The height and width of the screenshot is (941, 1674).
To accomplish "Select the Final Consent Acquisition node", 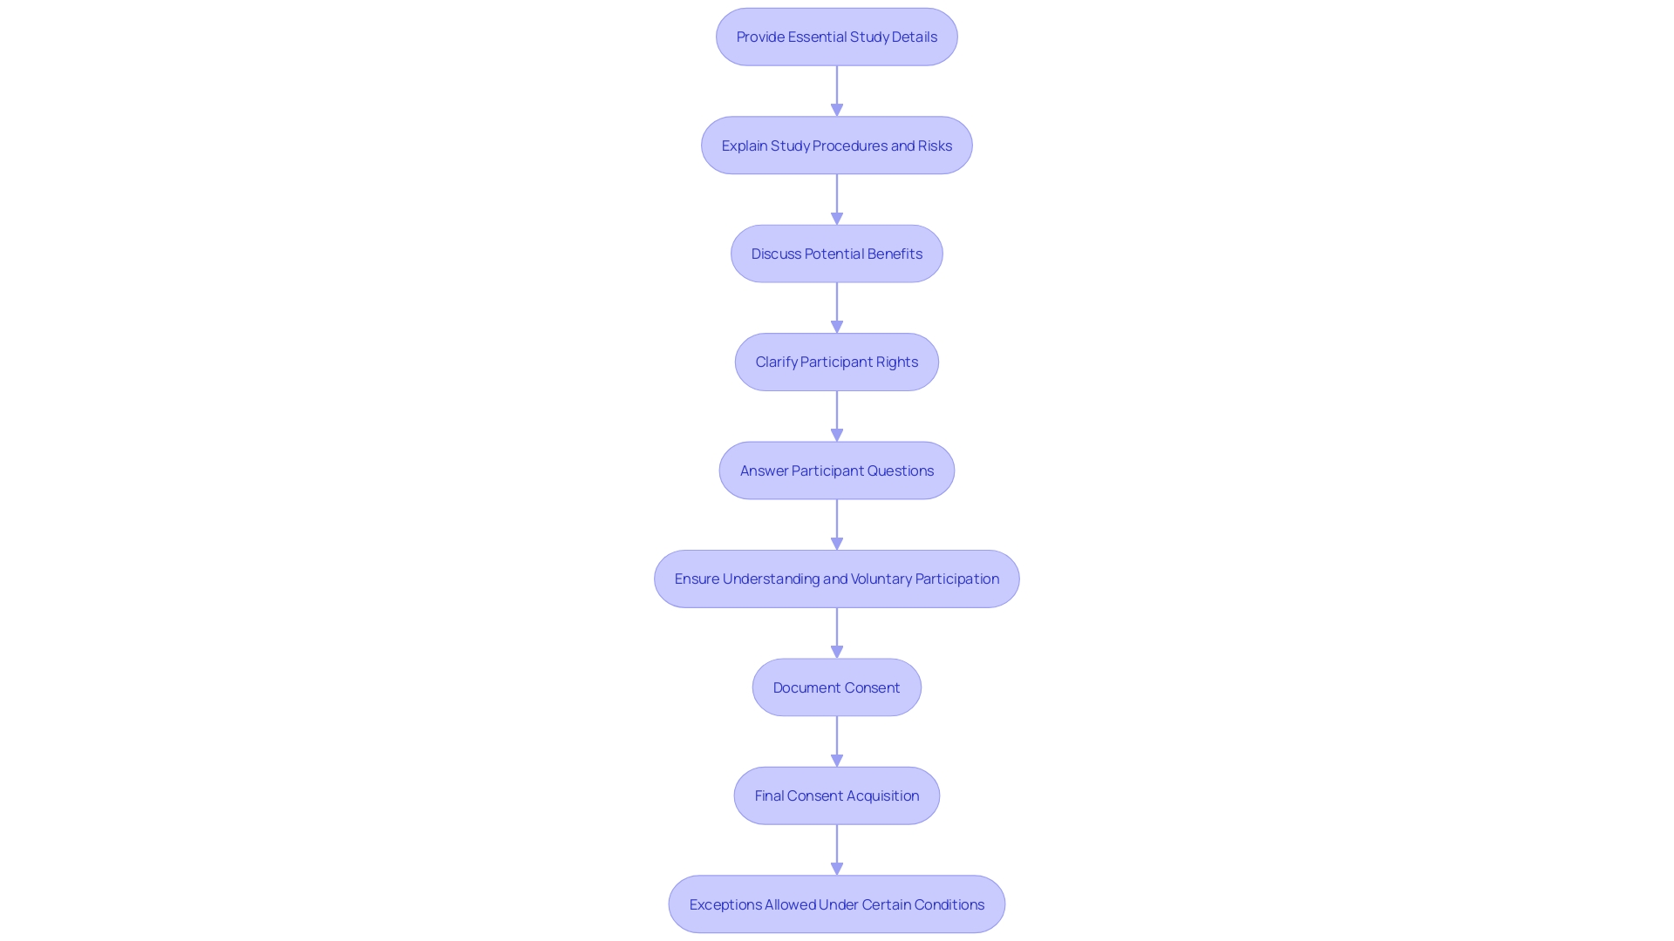I will (x=837, y=795).
